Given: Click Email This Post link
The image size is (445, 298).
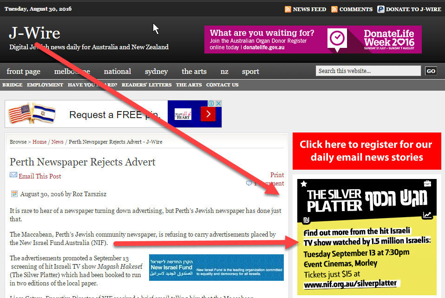Looking at the screenshot, I should (x=40, y=176).
